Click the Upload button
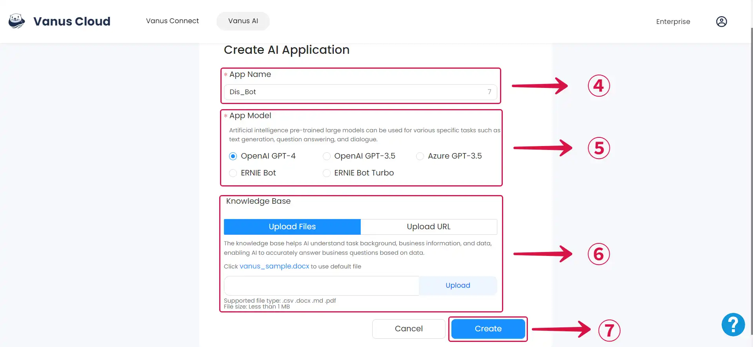Image resolution: width=753 pixels, height=347 pixels. pyautogui.click(x=458, y=285)
